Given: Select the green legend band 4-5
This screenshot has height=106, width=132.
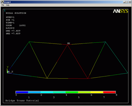Looking at the screenshot, I should point(72,92).
